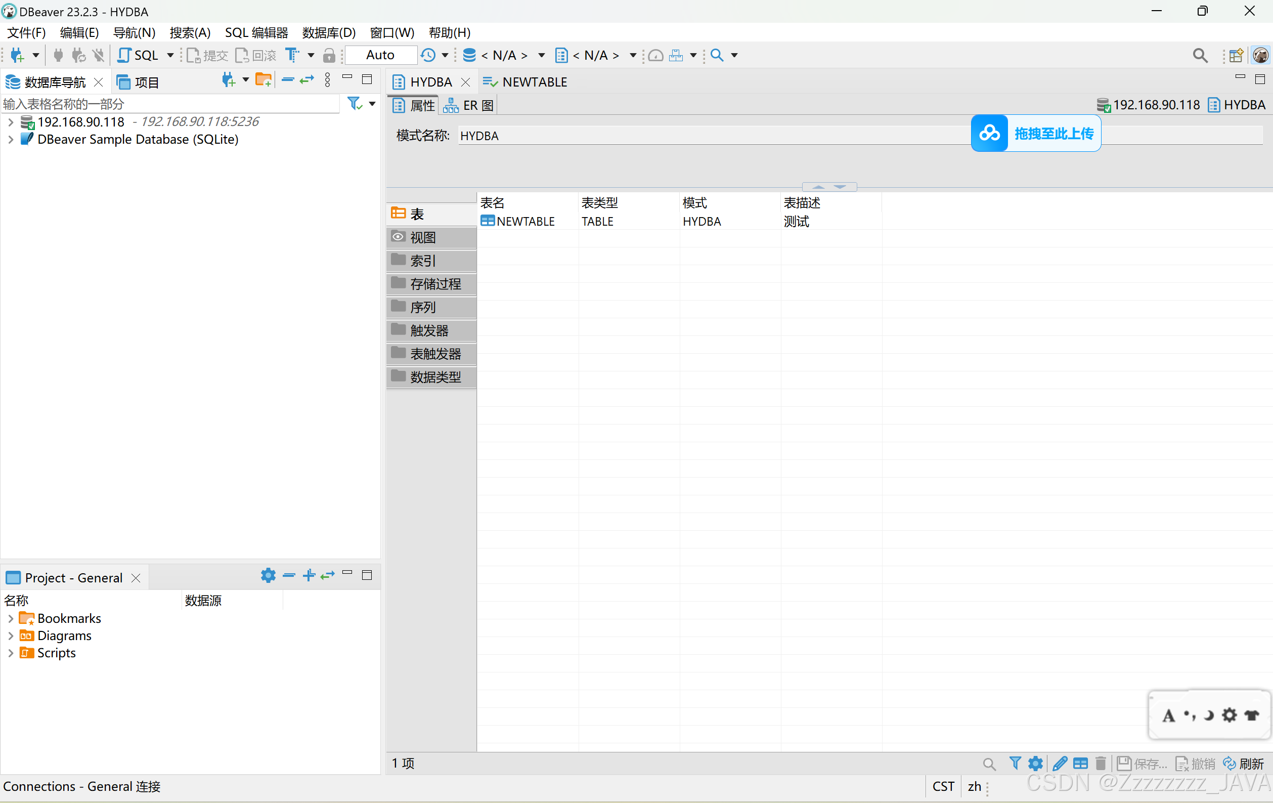The height and width of the screenshot is (803, 1273).
Task: Click the 拖拽至此上传 upload widget
Action: point(1036,133)
